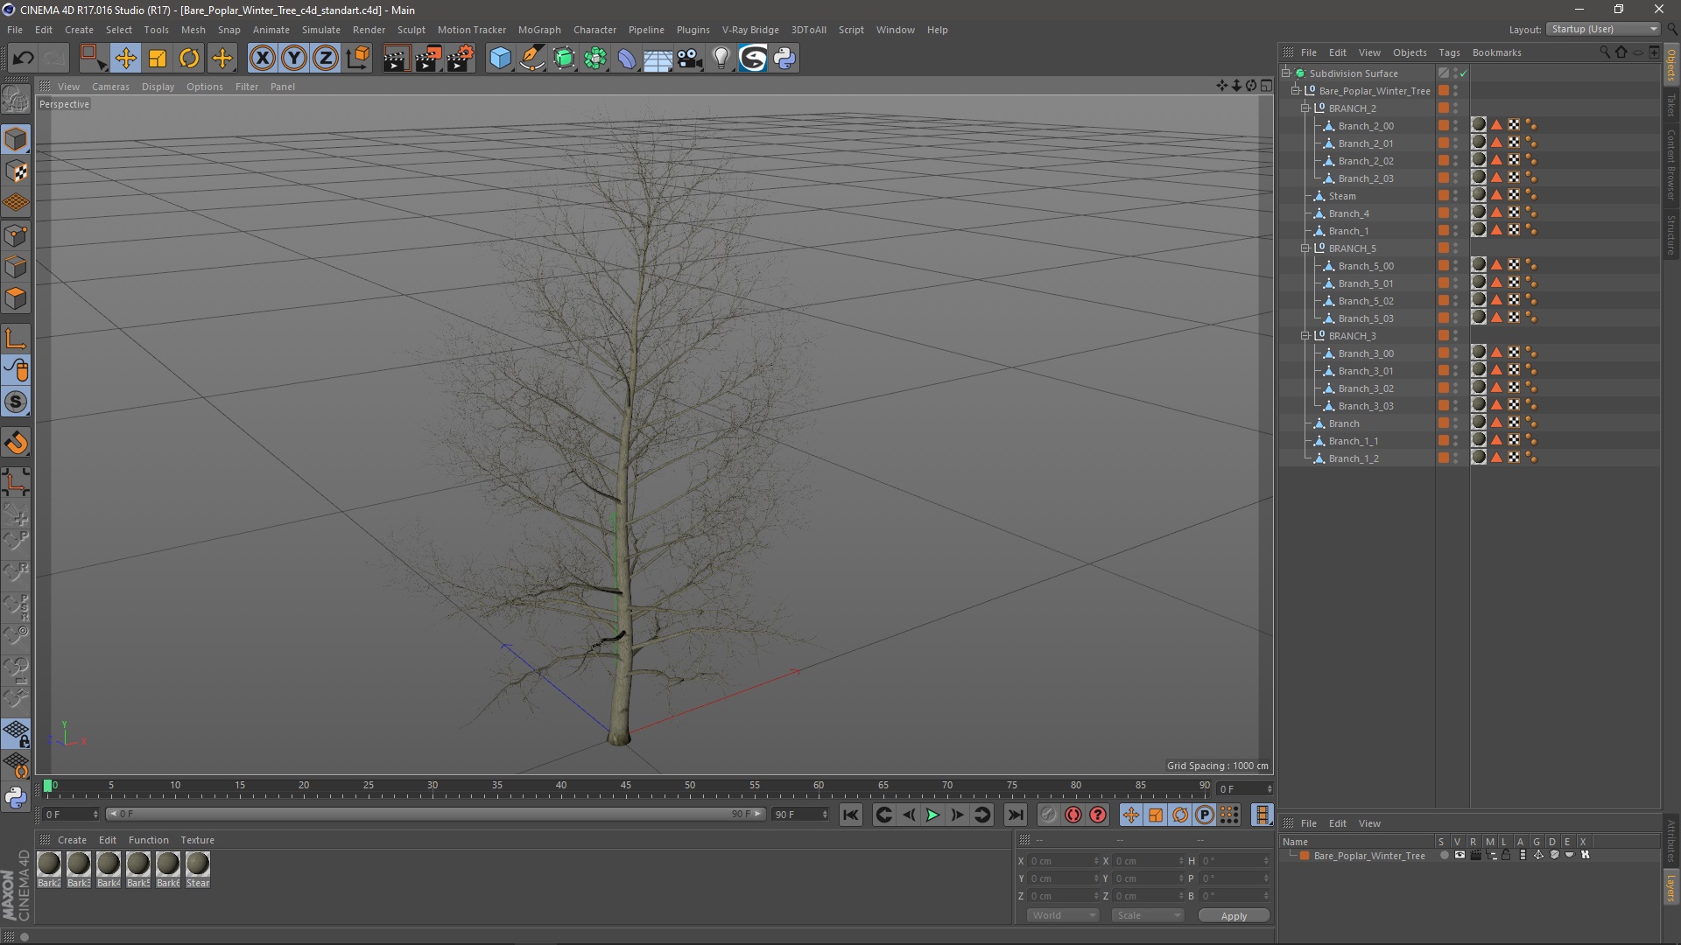
Task: Click frame 45 on timeline
Action: [x=625, y=787]
